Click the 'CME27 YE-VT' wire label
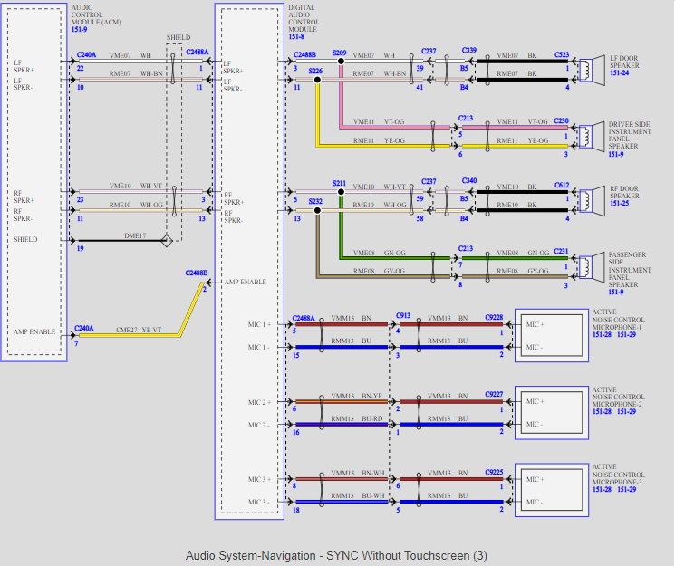 point(139,330)
